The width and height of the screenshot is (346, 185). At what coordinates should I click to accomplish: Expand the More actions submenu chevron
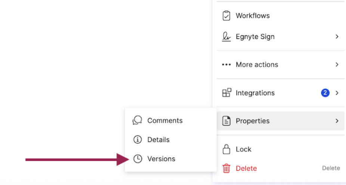(x=337, y=65)
